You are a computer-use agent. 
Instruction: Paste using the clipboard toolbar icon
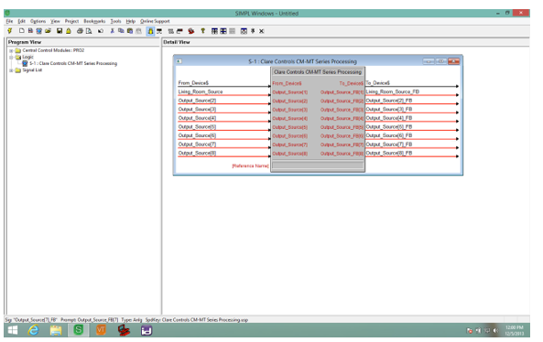coord(130,31)
